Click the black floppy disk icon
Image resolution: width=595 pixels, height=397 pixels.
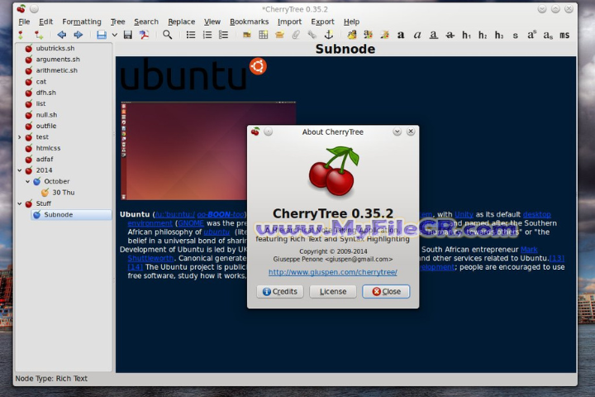click(x=128, y=35)
